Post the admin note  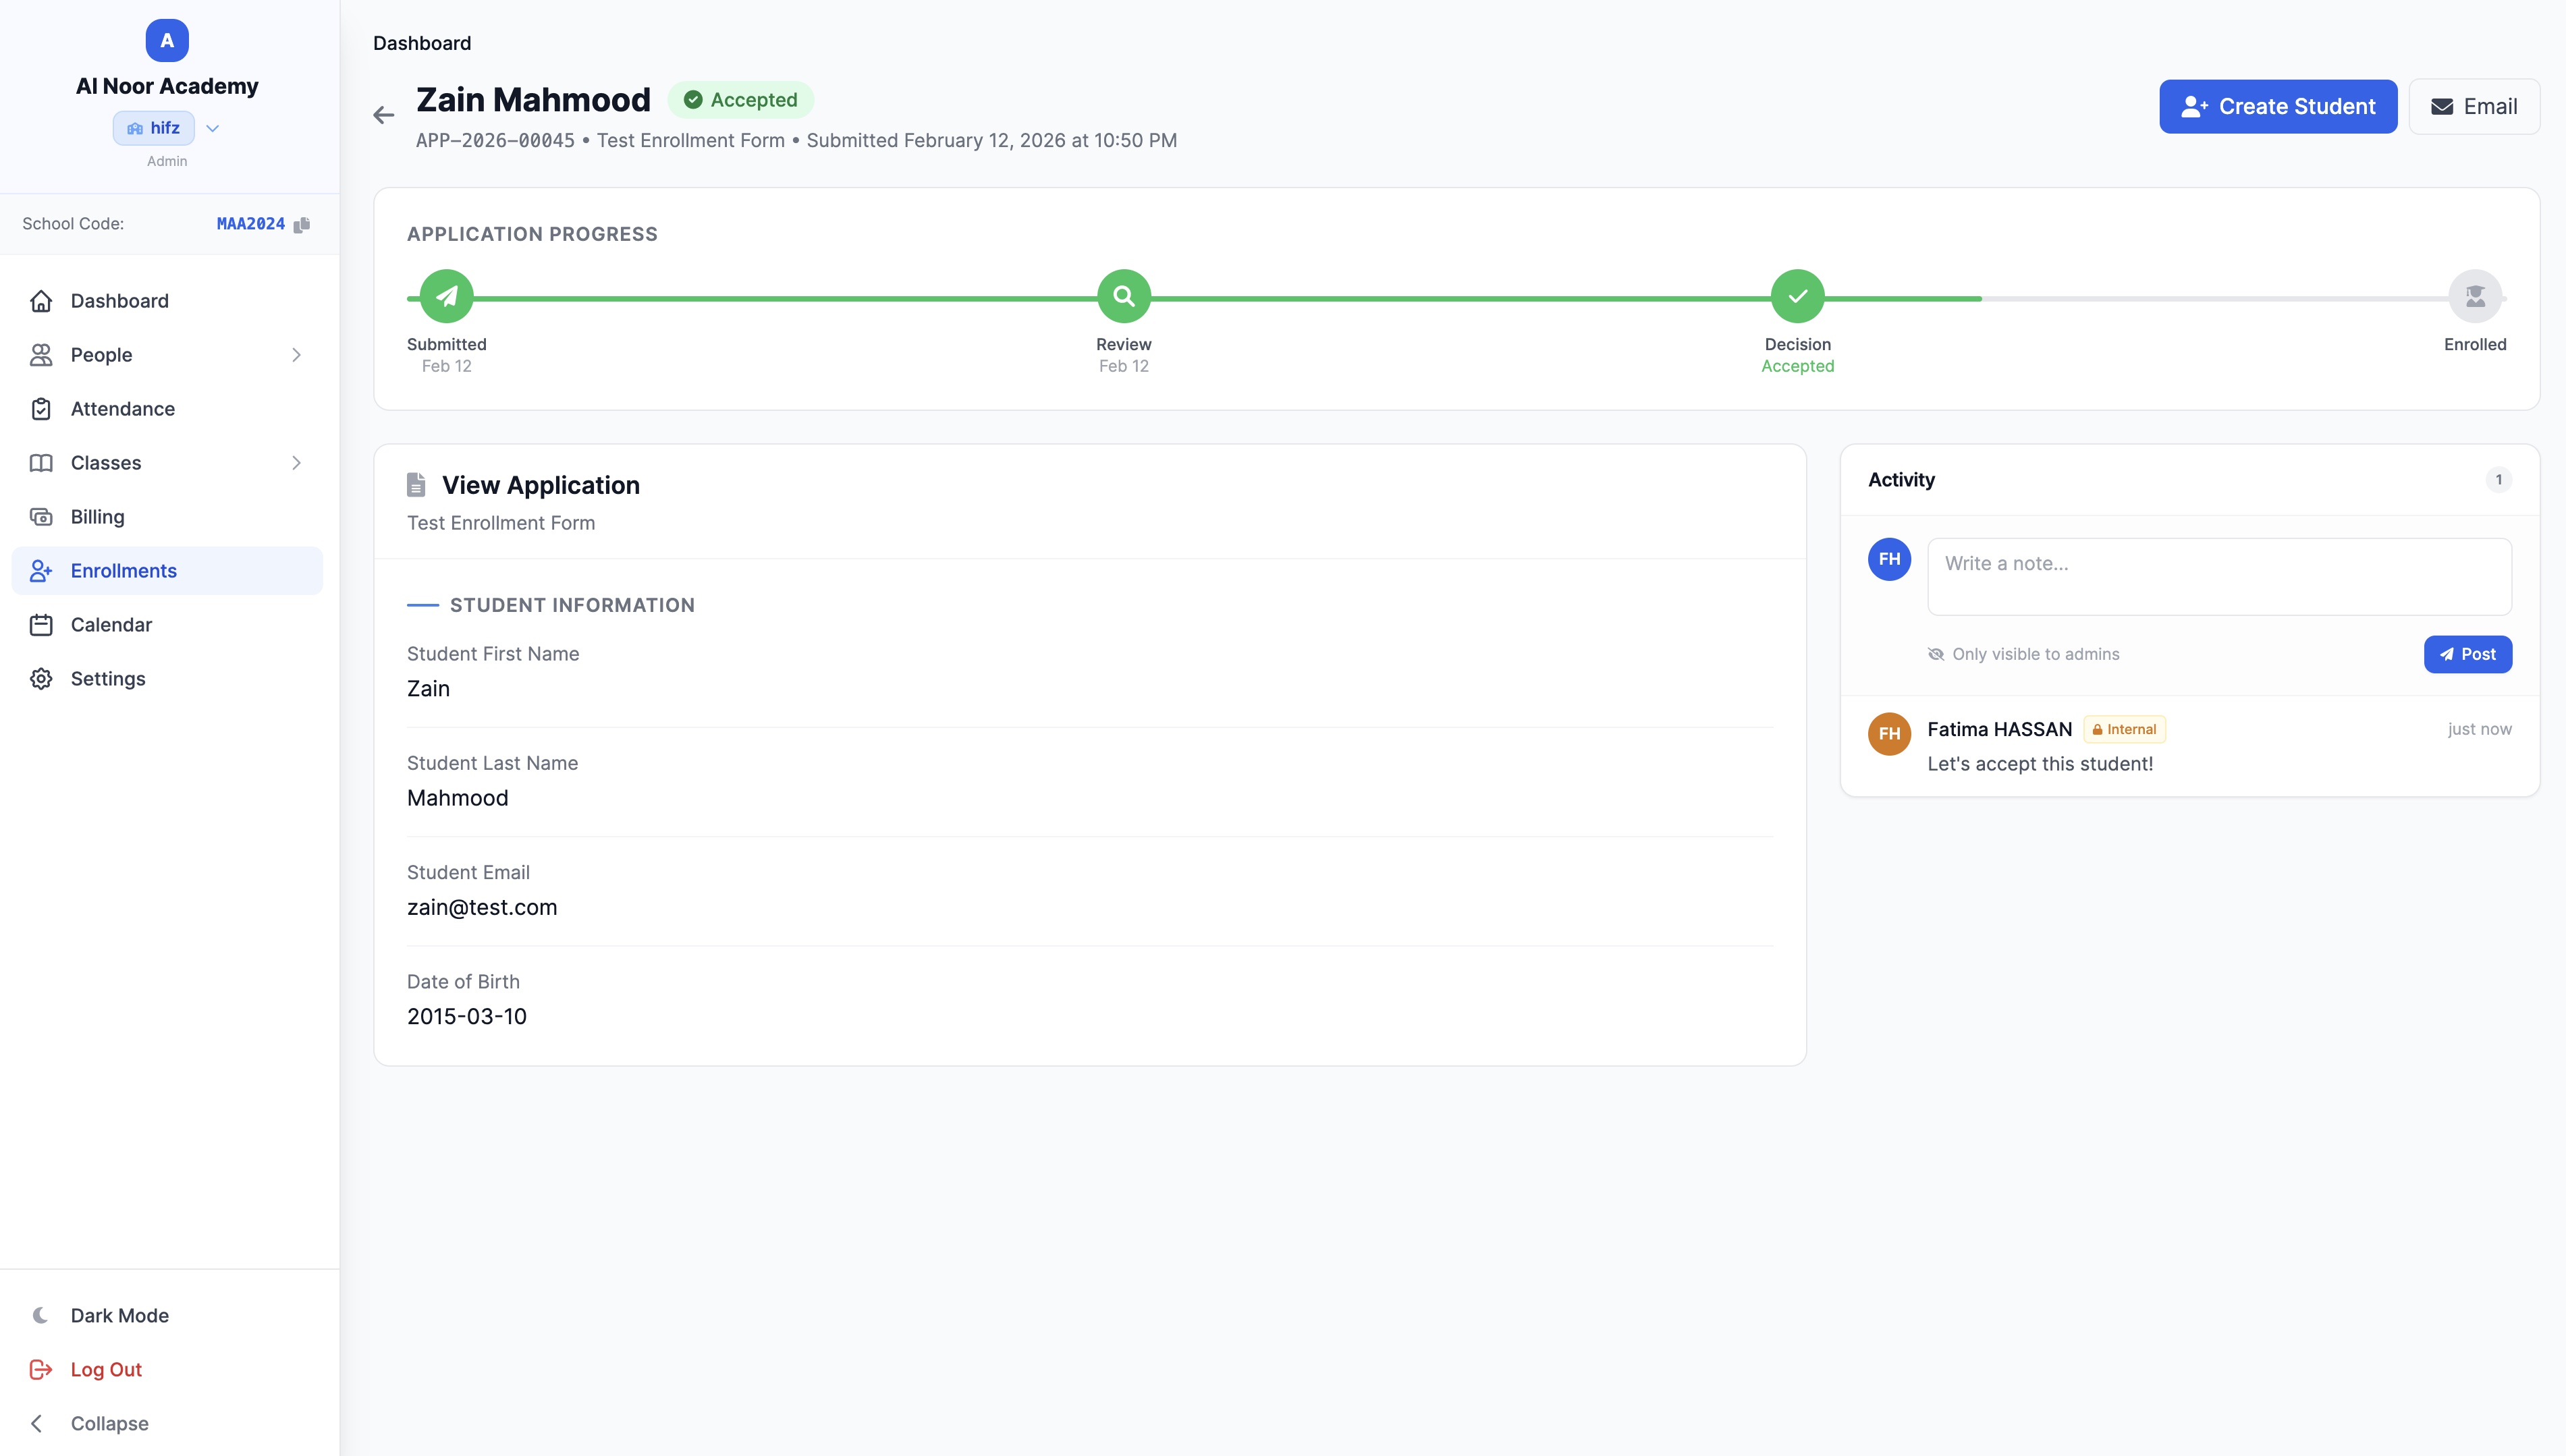(2468, 653)
